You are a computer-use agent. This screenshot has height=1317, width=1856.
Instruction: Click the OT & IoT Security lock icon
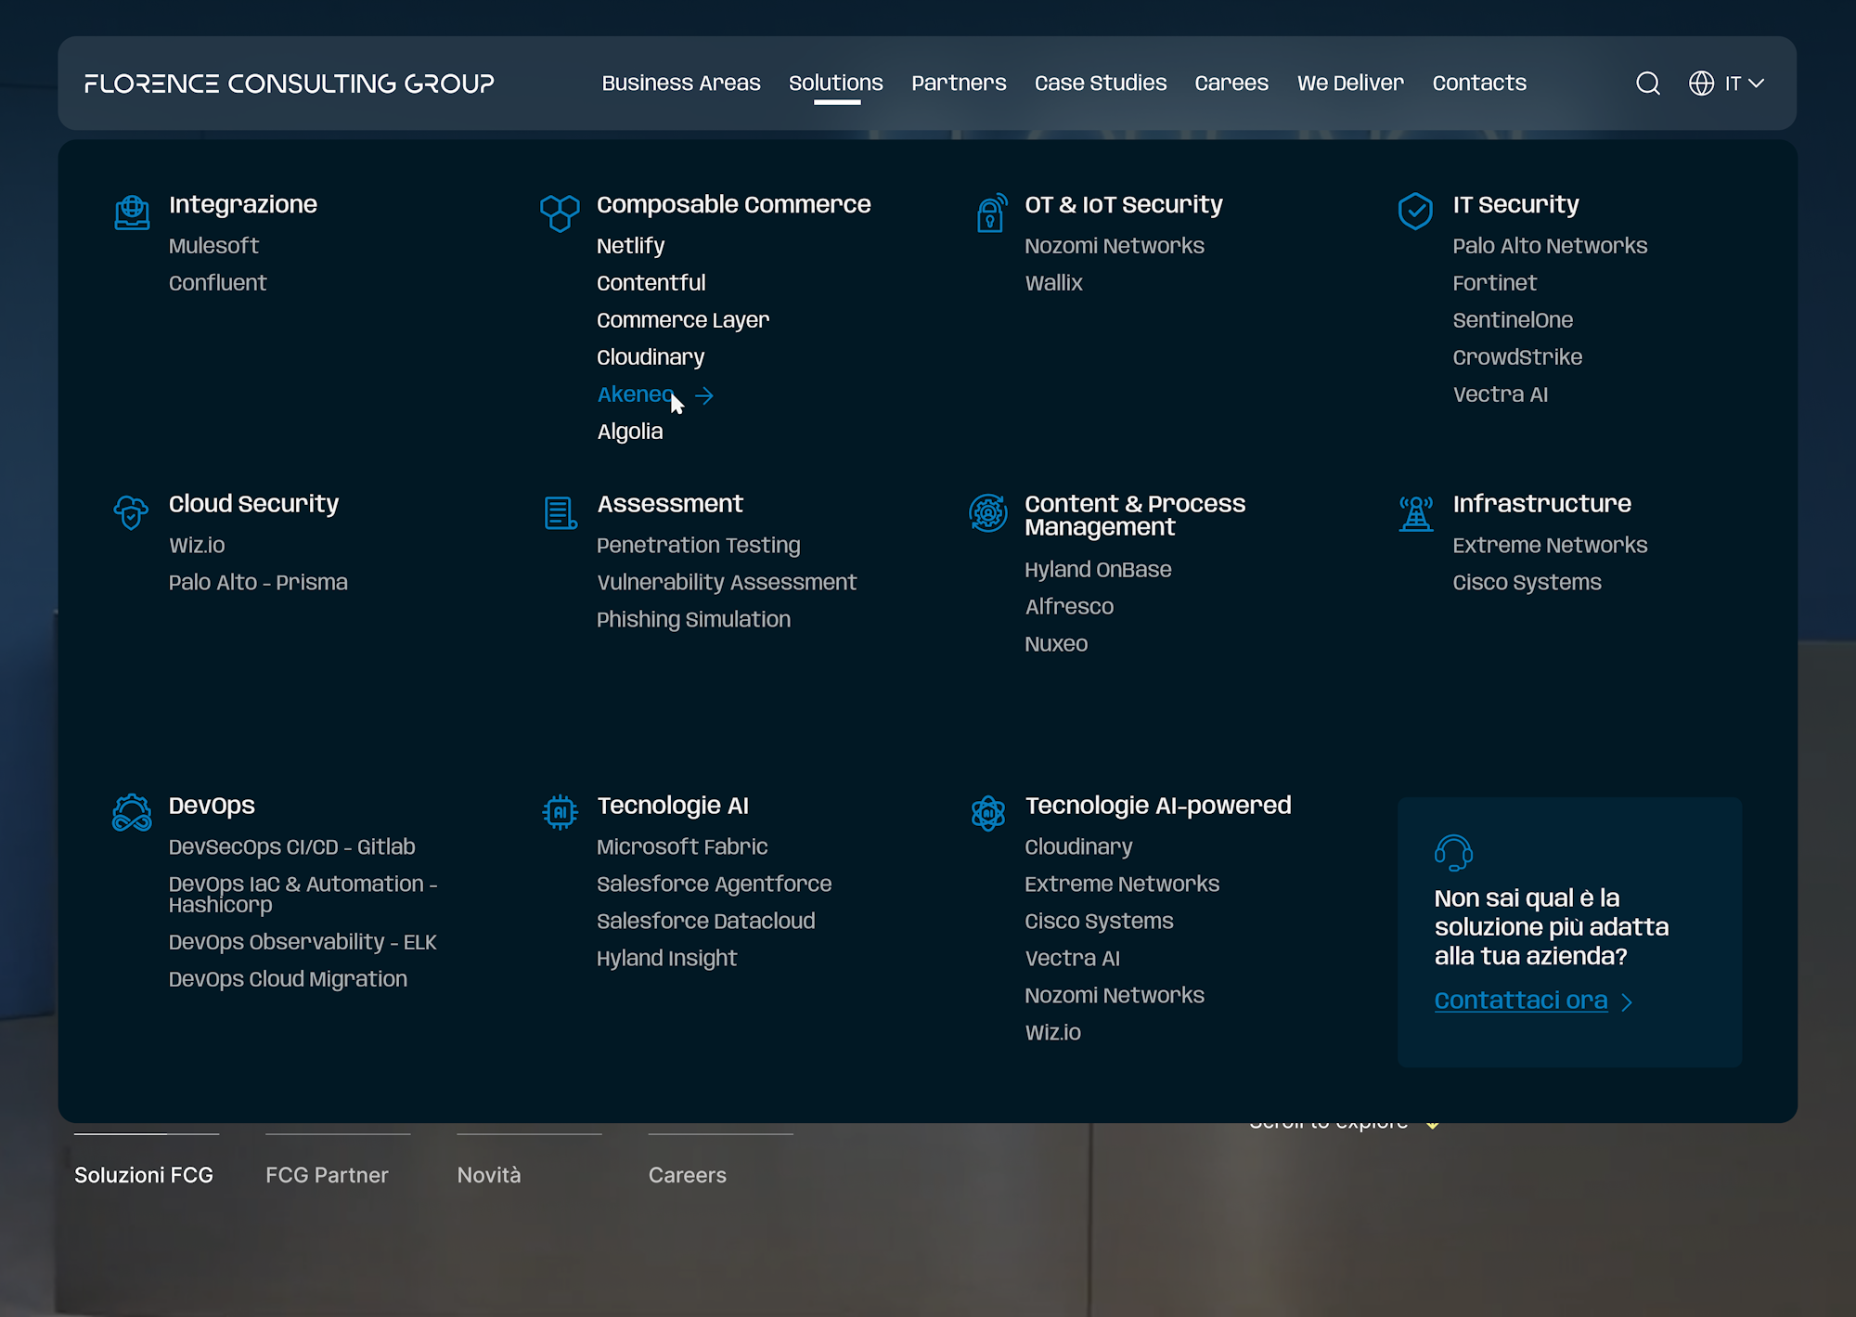click(x=991, y=213)
